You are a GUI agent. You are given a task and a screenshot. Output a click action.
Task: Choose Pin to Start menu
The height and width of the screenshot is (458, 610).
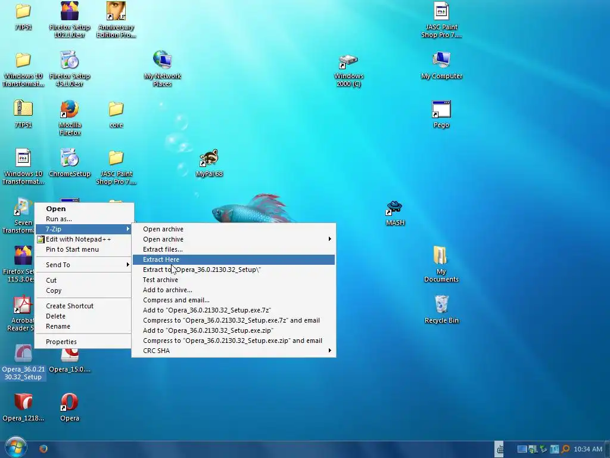click(x=83, y=249)
